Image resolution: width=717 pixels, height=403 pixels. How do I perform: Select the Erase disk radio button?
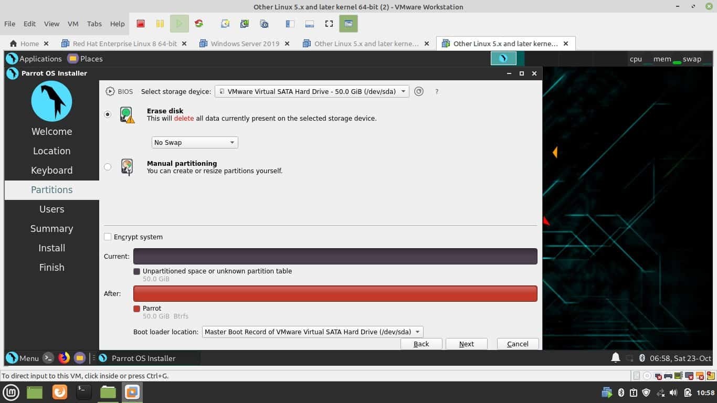coord(108,114)
